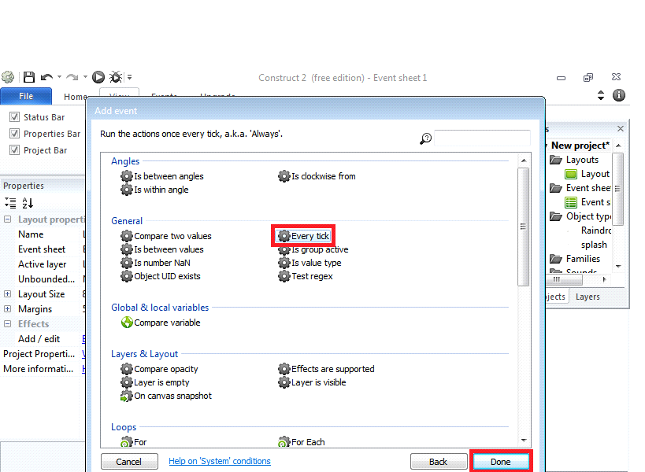Select the 'Effects are supported' condition

(326, 369)
